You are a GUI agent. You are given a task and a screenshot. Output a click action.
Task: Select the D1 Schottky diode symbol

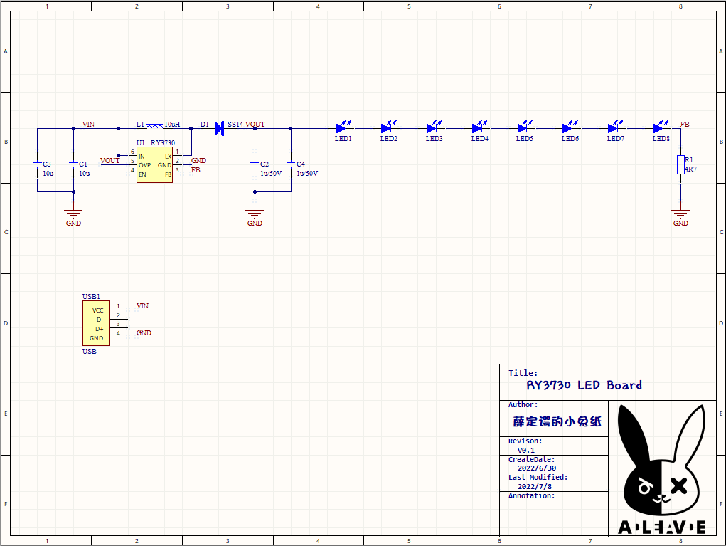pyautogui.click(x=219, y=128)
